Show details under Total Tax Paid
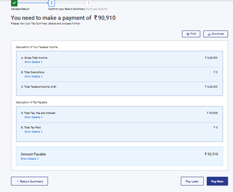The height and width of the screenshot is (192, 233). [x=33, y=132]
